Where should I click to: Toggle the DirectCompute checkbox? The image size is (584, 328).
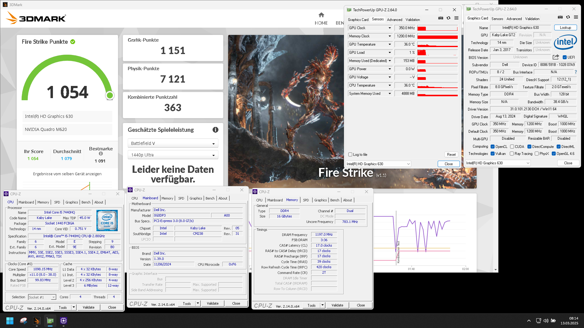(529, 147)
